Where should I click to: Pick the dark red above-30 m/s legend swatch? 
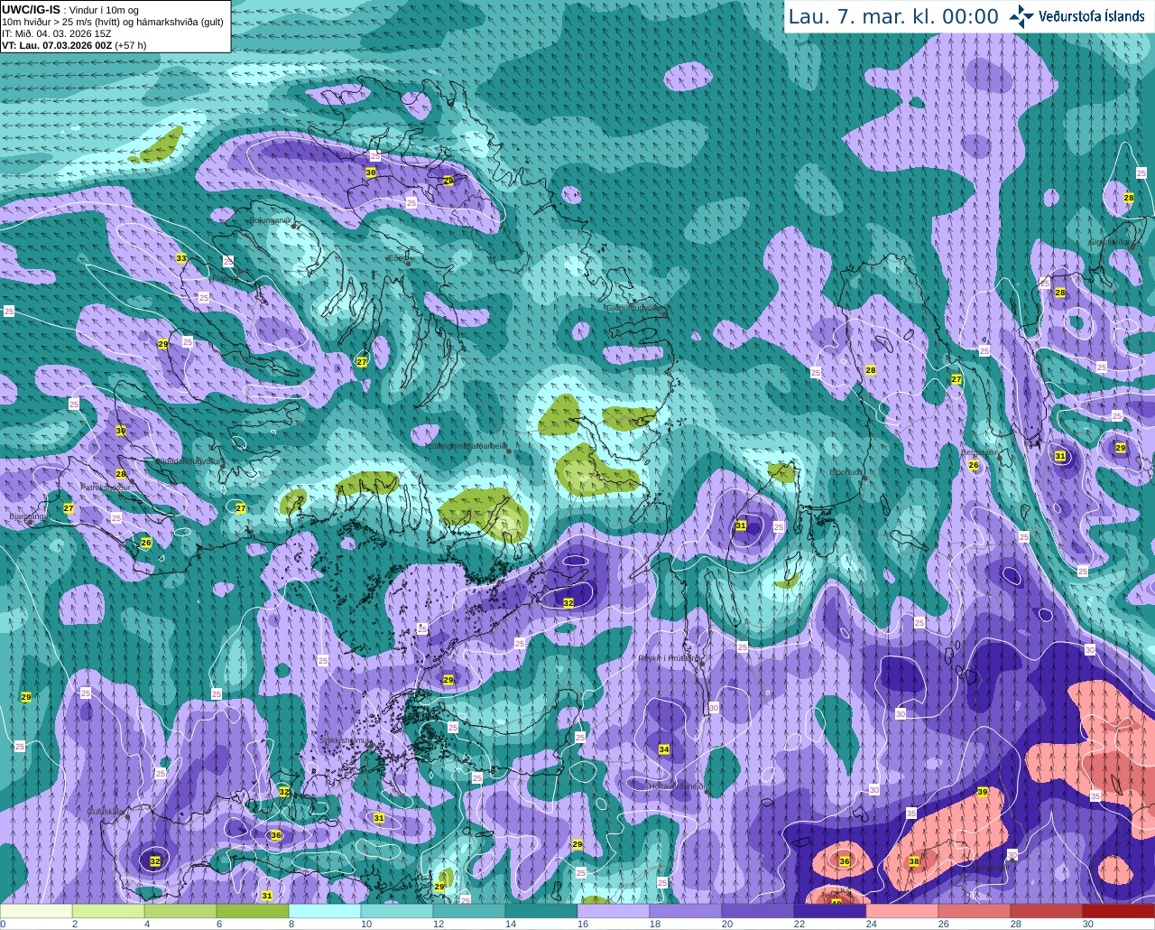pyautogui.click(x=1119, y=911)
